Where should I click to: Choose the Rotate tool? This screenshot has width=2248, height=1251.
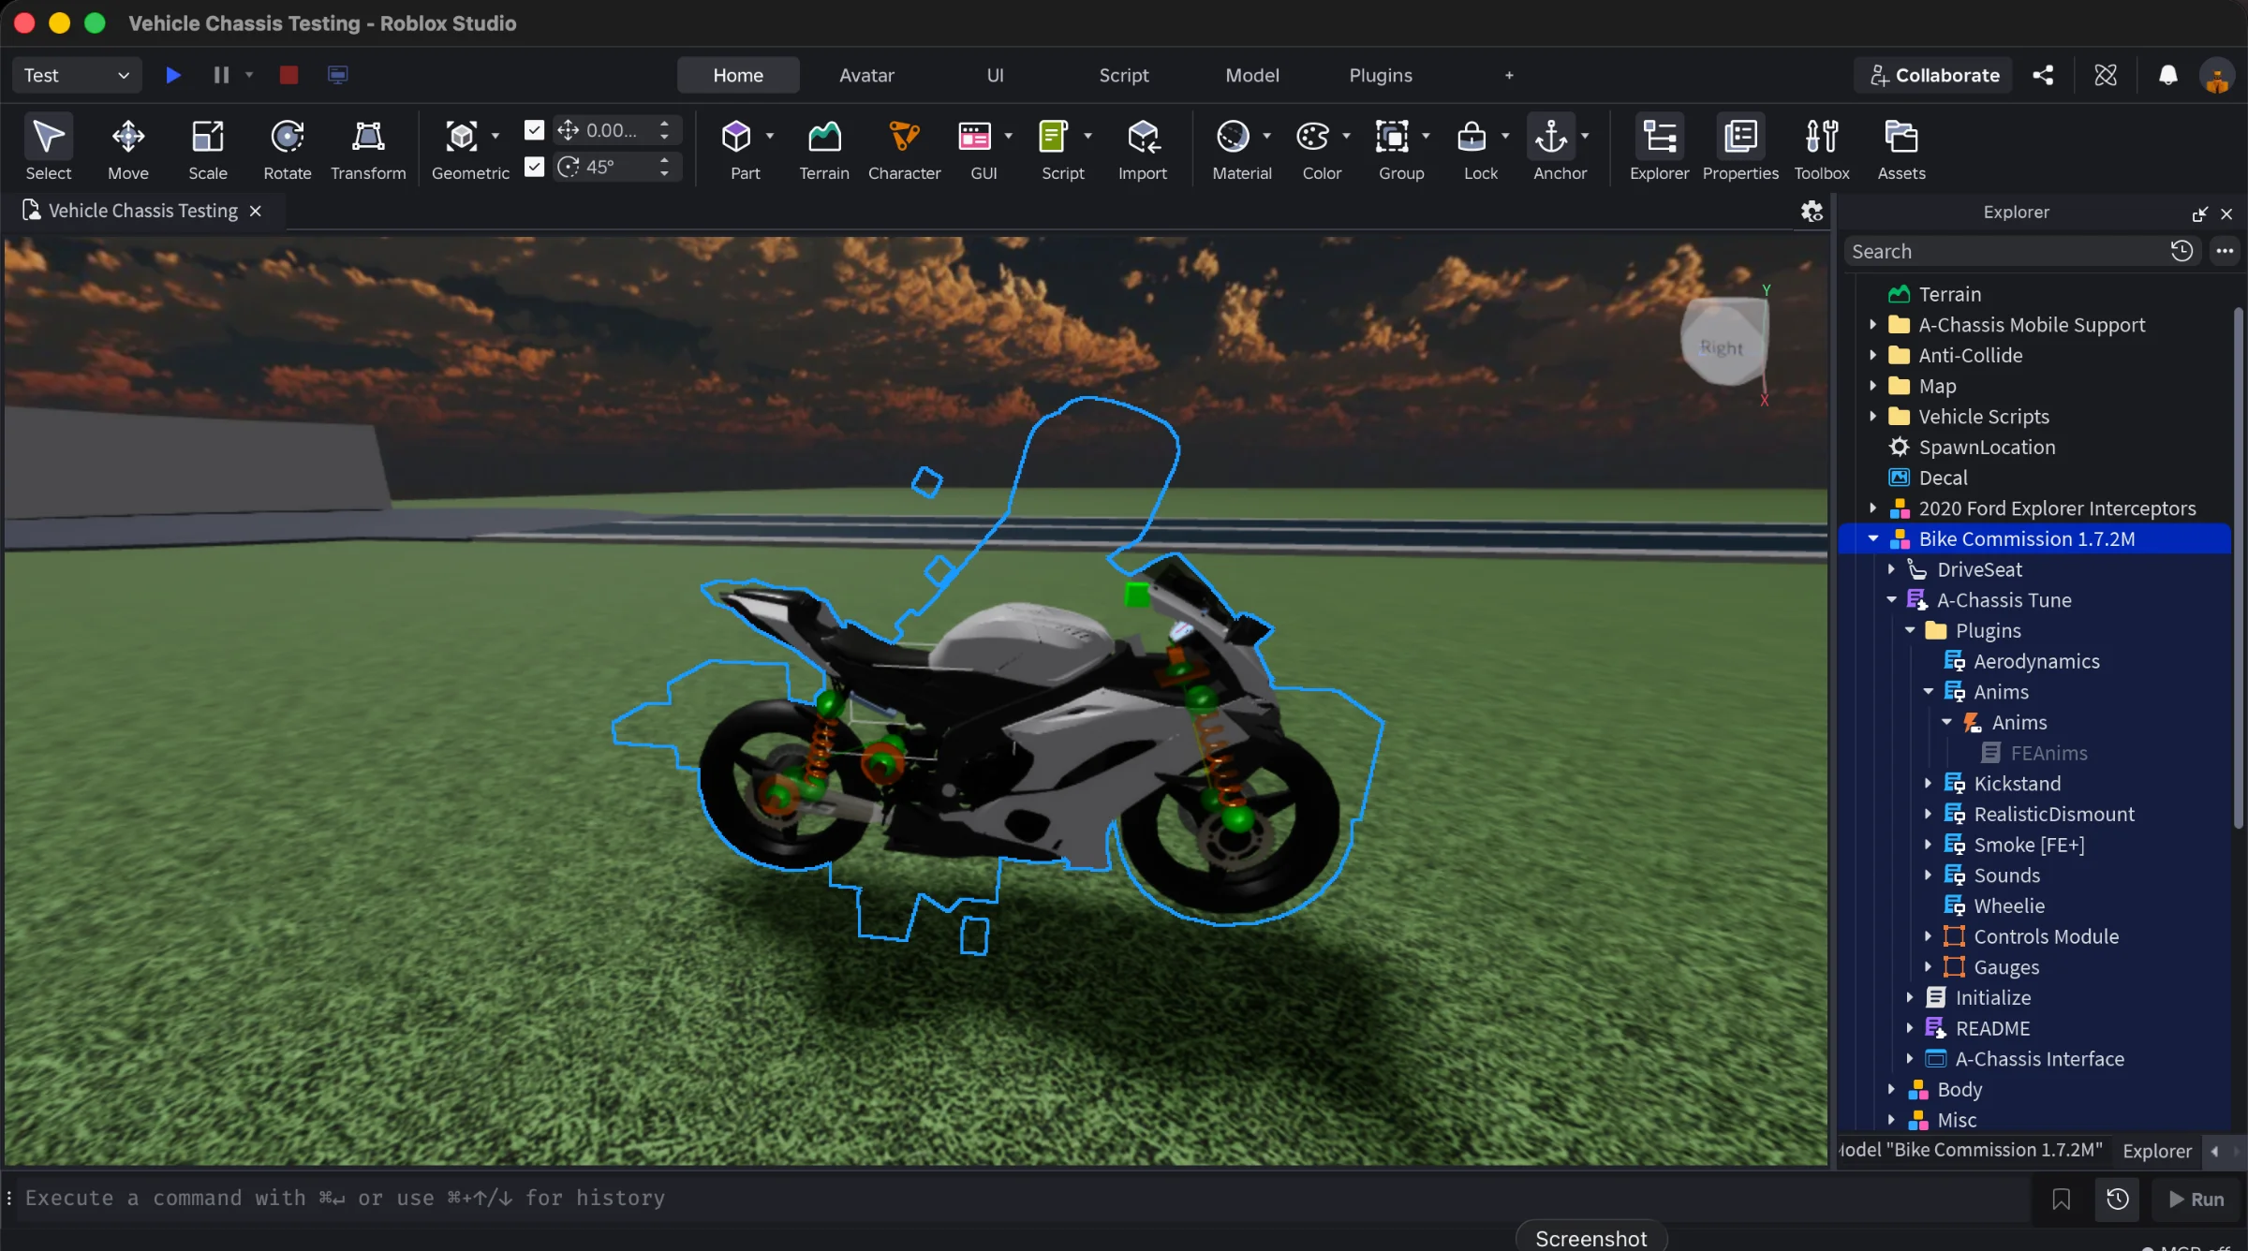coord(287,148)
